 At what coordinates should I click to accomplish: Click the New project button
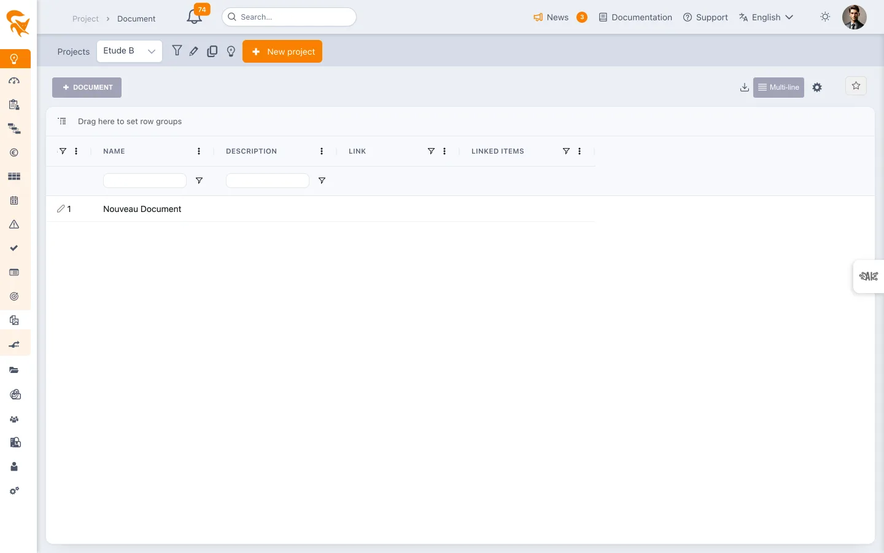click(282, 52)
